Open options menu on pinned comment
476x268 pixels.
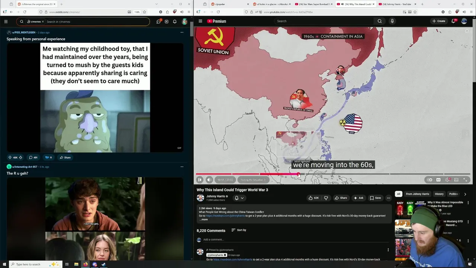pyautogui.click(x=388, y=250)
